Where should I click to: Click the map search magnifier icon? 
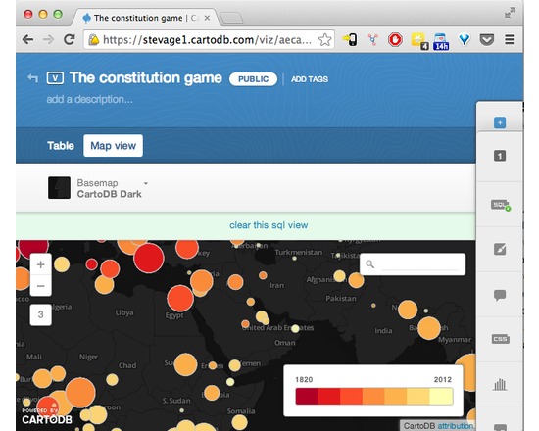369,264
